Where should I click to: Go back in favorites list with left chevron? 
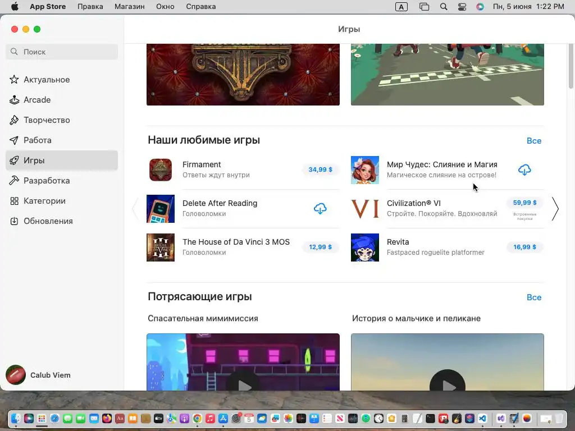(x=136, y=209)
